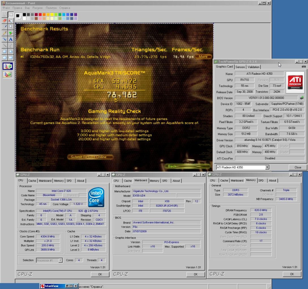Pick the bright red color swatch

[40, 14]
